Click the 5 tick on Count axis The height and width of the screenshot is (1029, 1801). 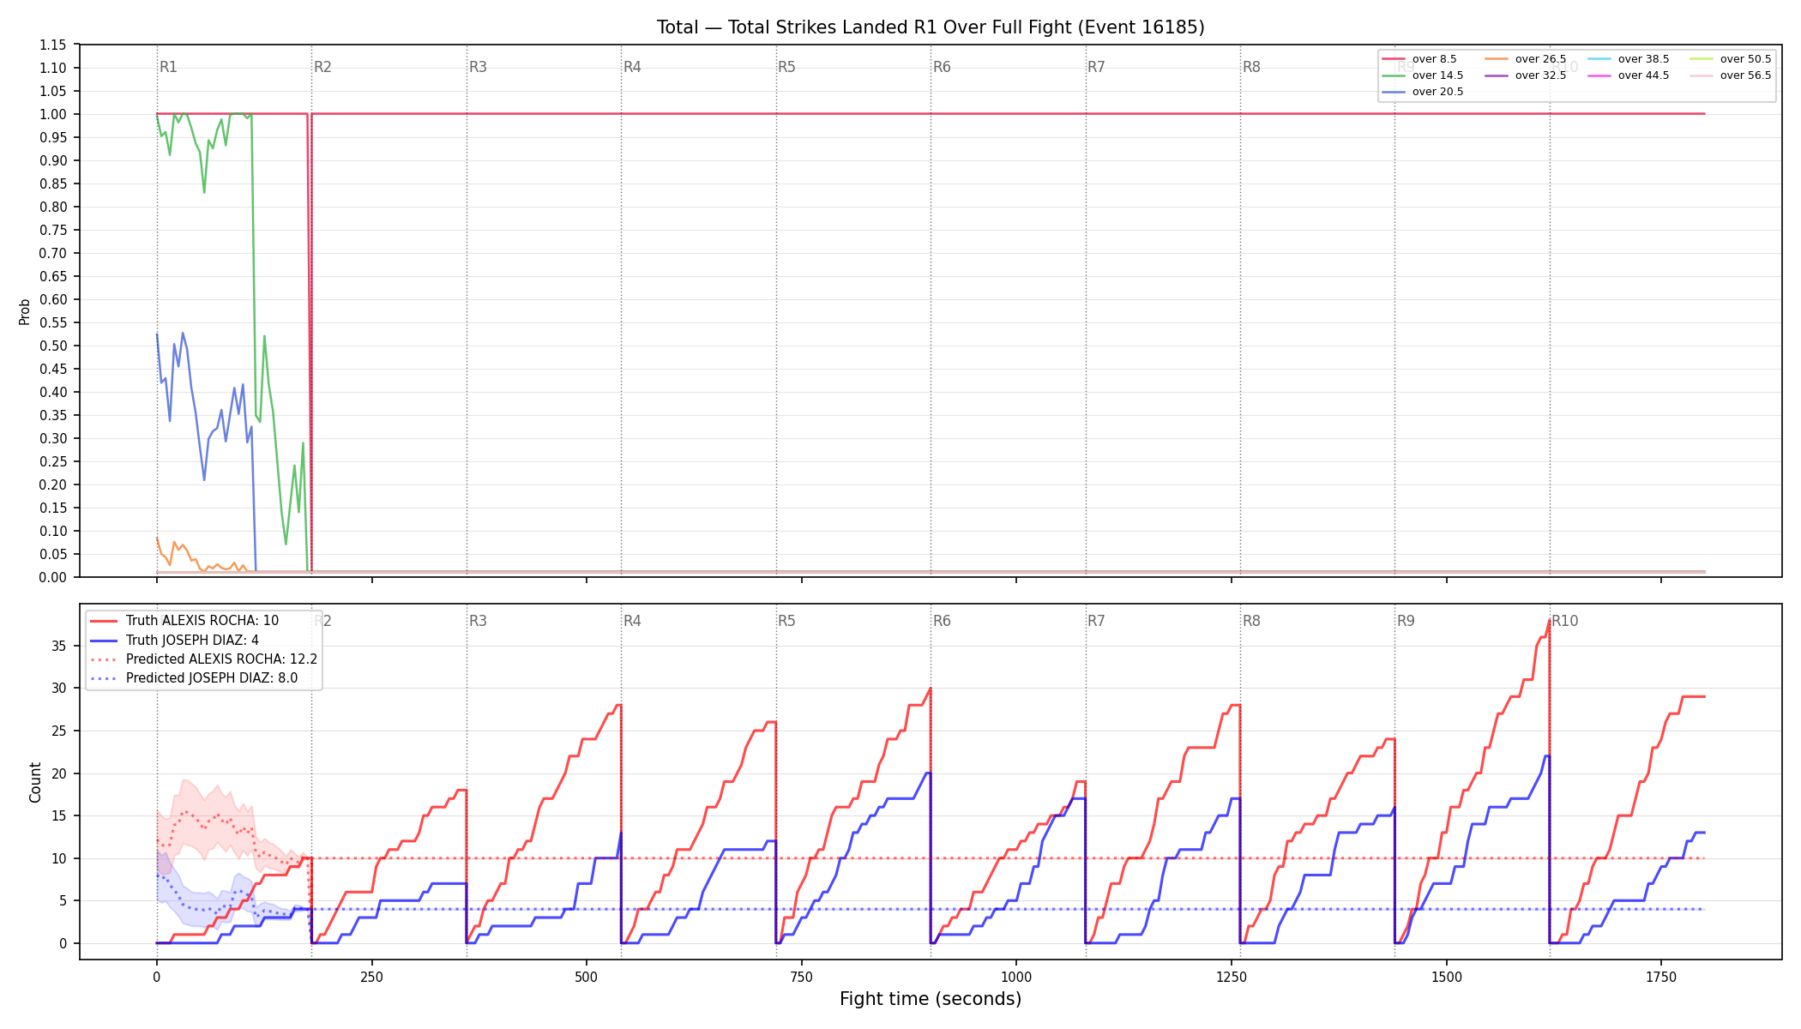pos(63,900)
